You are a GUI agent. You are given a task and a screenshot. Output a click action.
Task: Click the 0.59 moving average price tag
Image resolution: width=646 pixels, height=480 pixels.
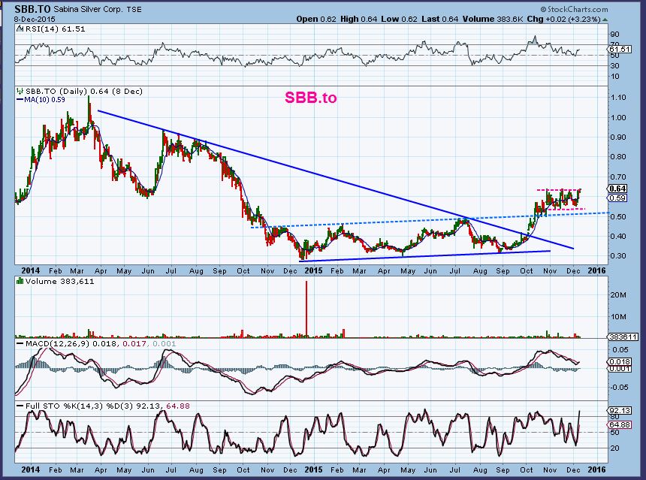(617, 198)
